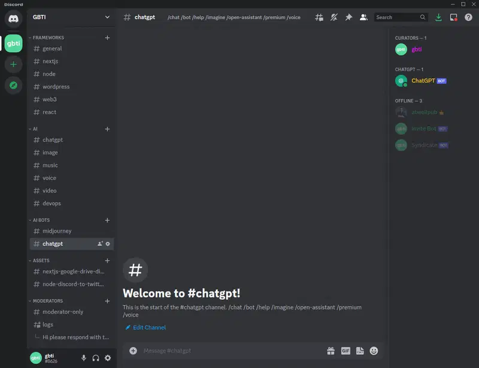Explore discoverable servers compass icon
479x368 pixels.
pos(13,86)
